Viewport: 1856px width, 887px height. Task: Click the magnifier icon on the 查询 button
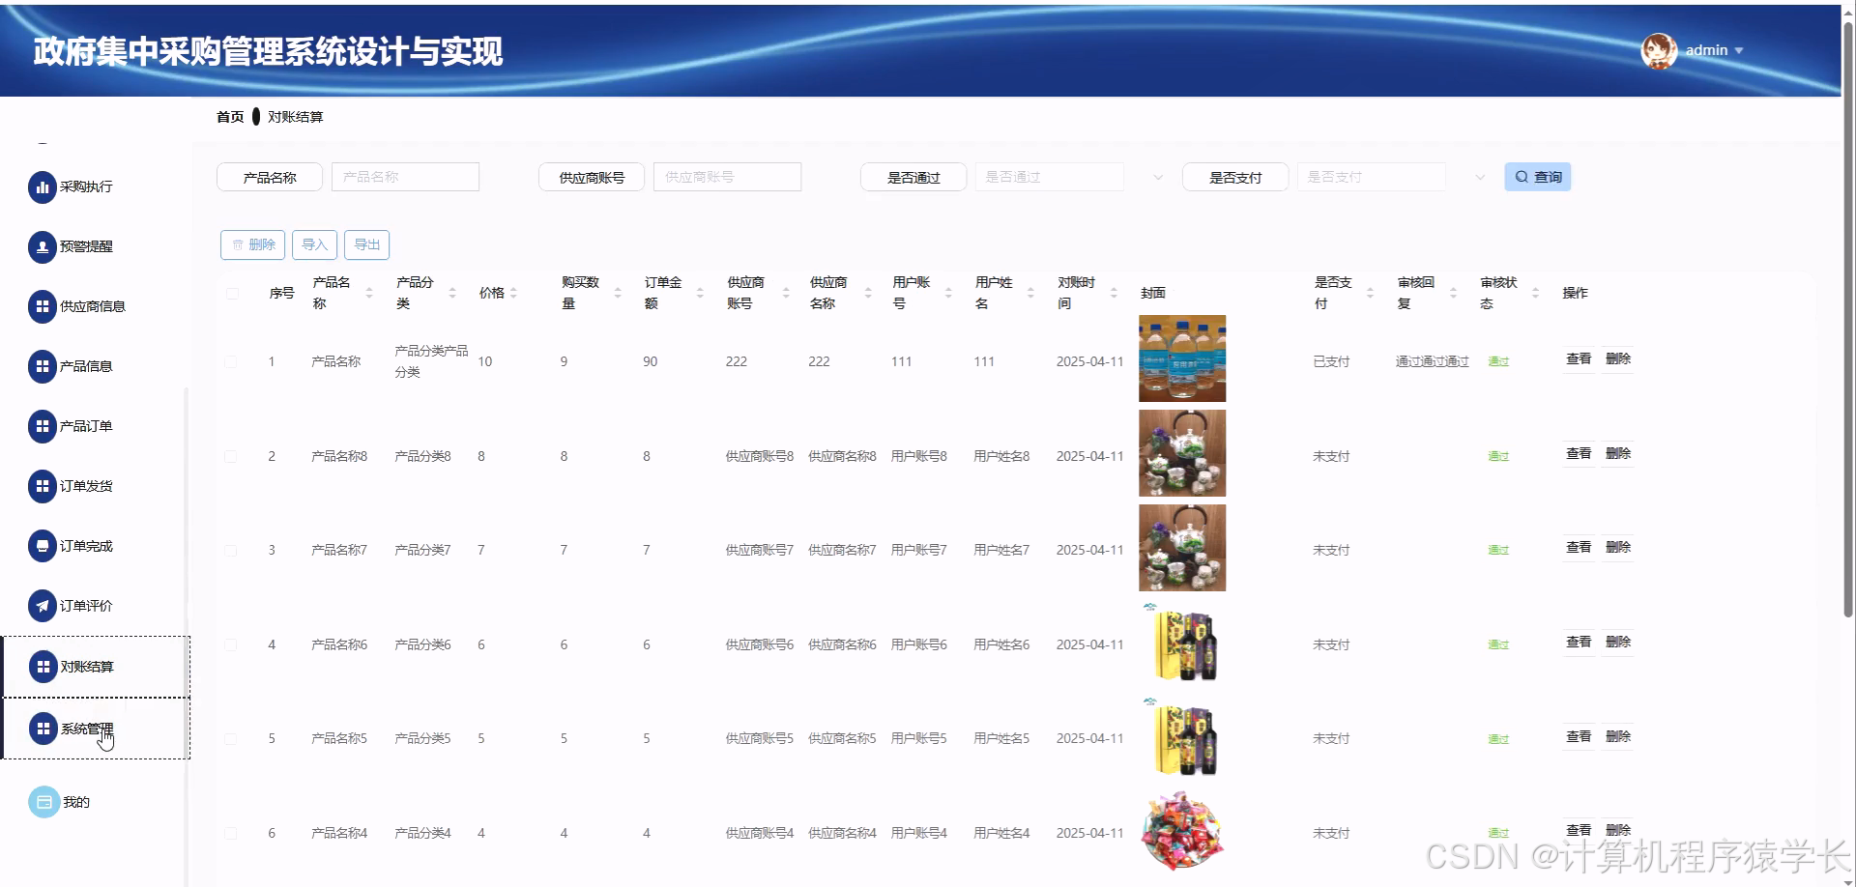[1521, 176]
